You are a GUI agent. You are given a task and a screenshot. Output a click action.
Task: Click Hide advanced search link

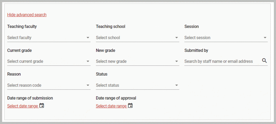[x=27, y=15]
